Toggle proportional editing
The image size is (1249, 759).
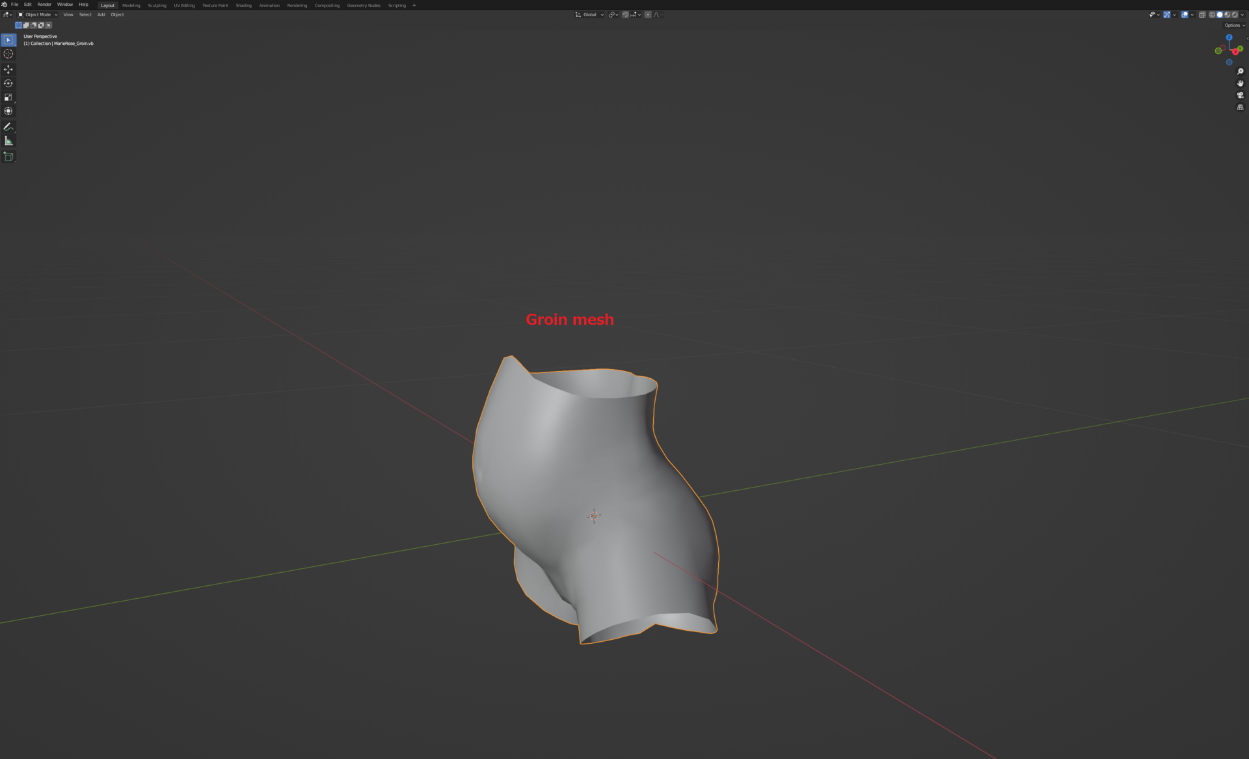648,14
